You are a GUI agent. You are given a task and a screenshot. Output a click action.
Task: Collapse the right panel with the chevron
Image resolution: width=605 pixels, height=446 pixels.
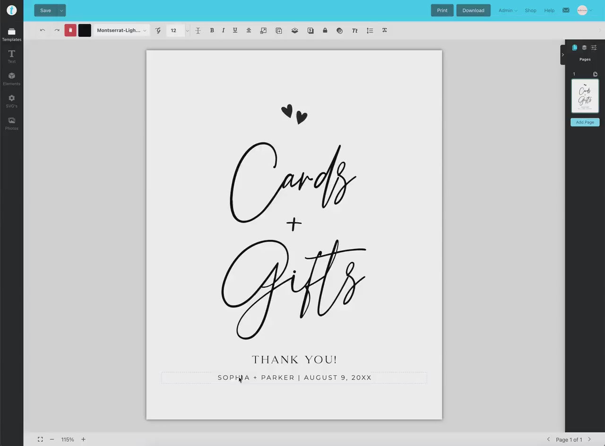[562, 55]
